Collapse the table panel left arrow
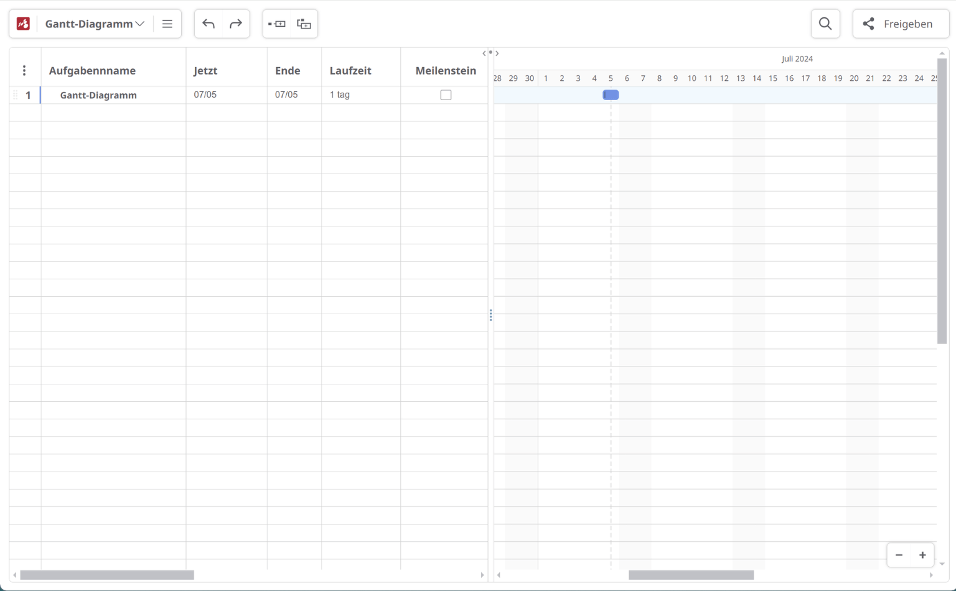 (484, 54)
